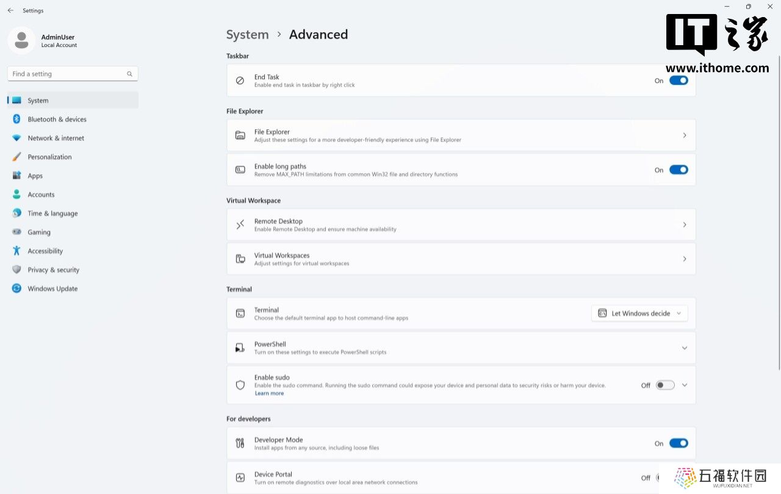This screenshot has height=494, width=781.
Task: Open Bluetooth & devices settings
Action: click(73, 120)
